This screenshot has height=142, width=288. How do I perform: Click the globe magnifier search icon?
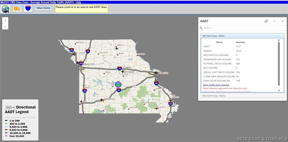click(x=6, y=8)
